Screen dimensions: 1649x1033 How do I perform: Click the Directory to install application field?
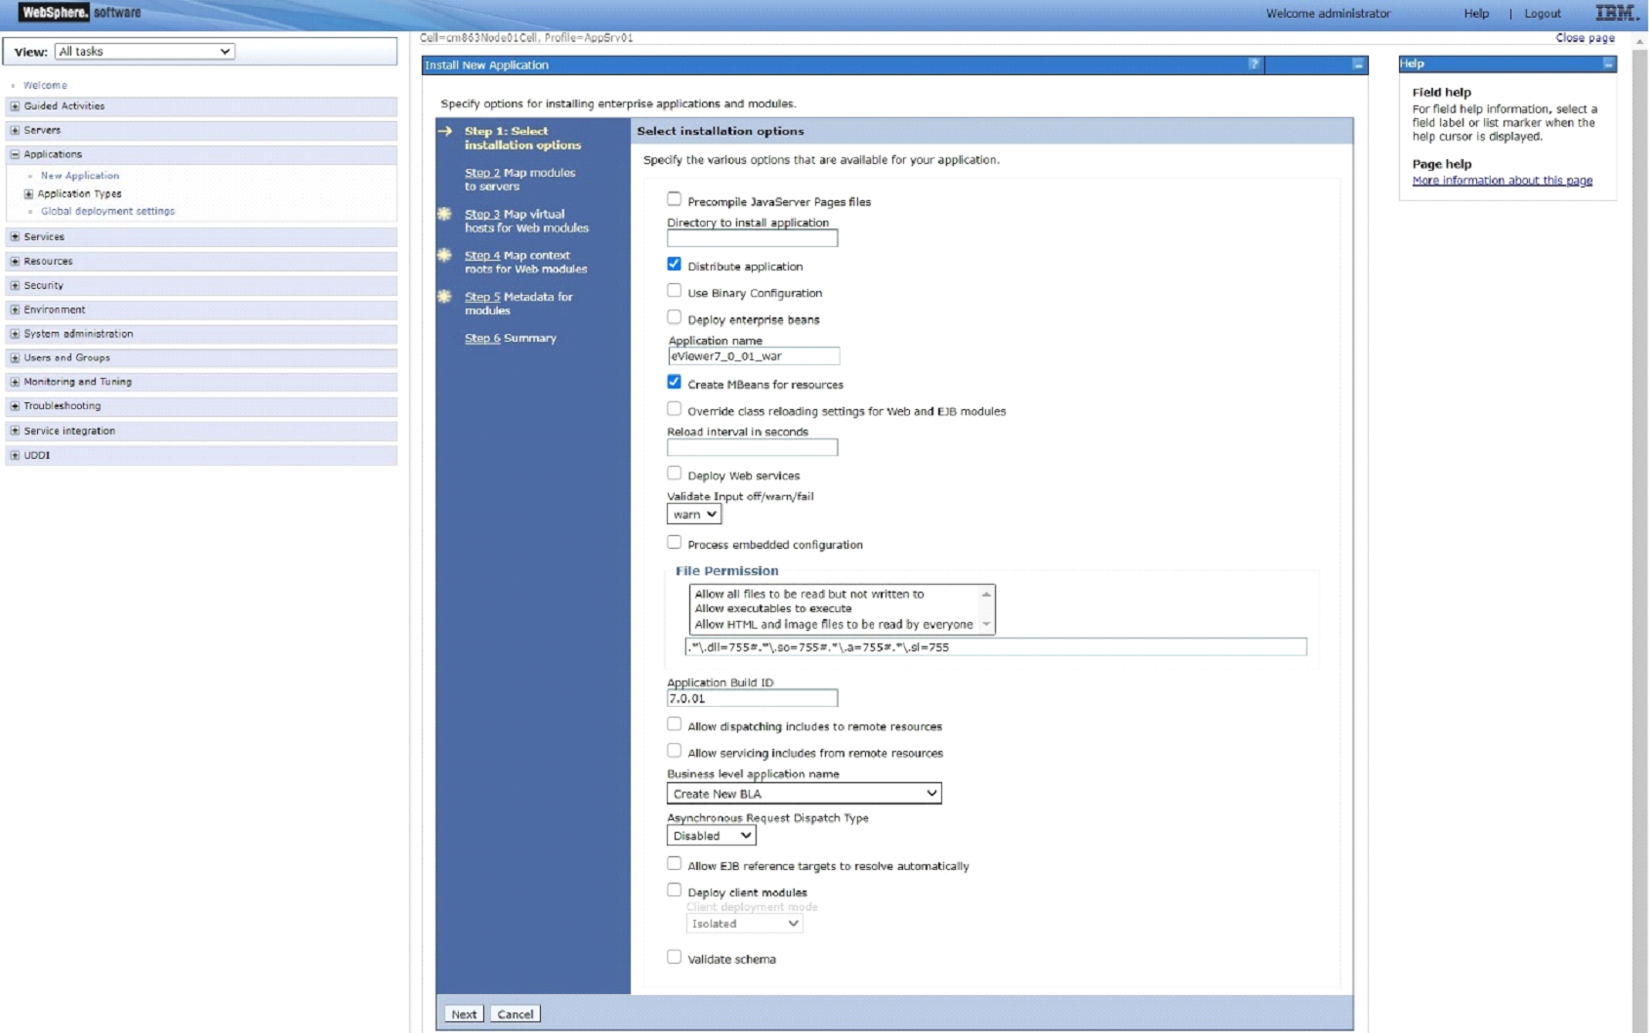click(x=752, y=238)
